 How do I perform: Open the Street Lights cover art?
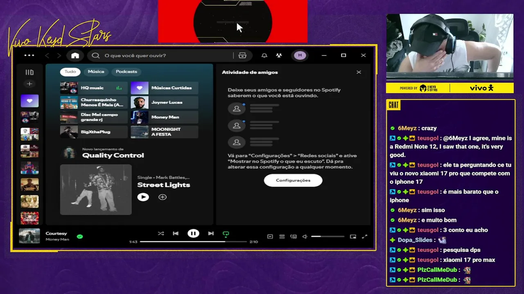pyautogui.click(x=96, y=189)
